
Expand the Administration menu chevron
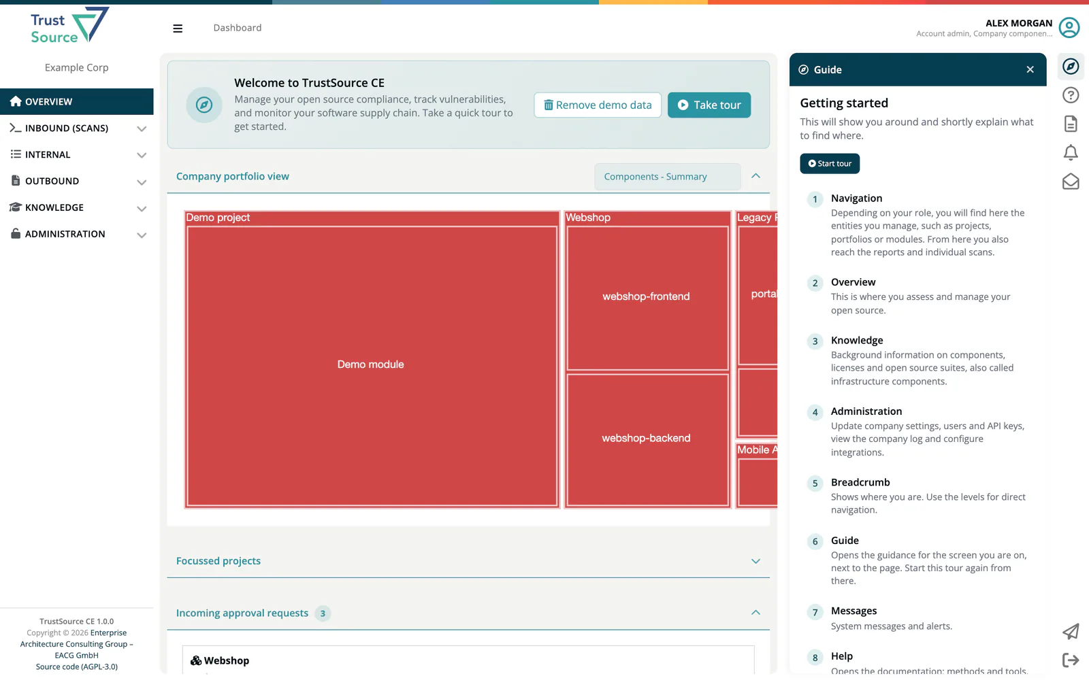[142, 235]
